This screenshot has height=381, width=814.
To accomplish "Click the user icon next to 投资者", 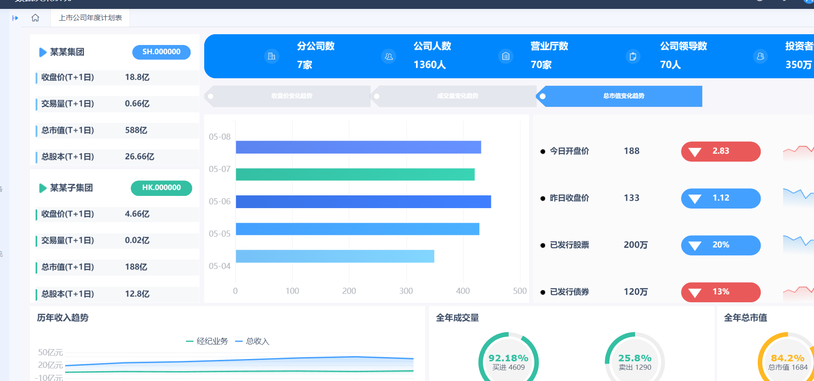I will pyautogui.click(x=760, y=56).
